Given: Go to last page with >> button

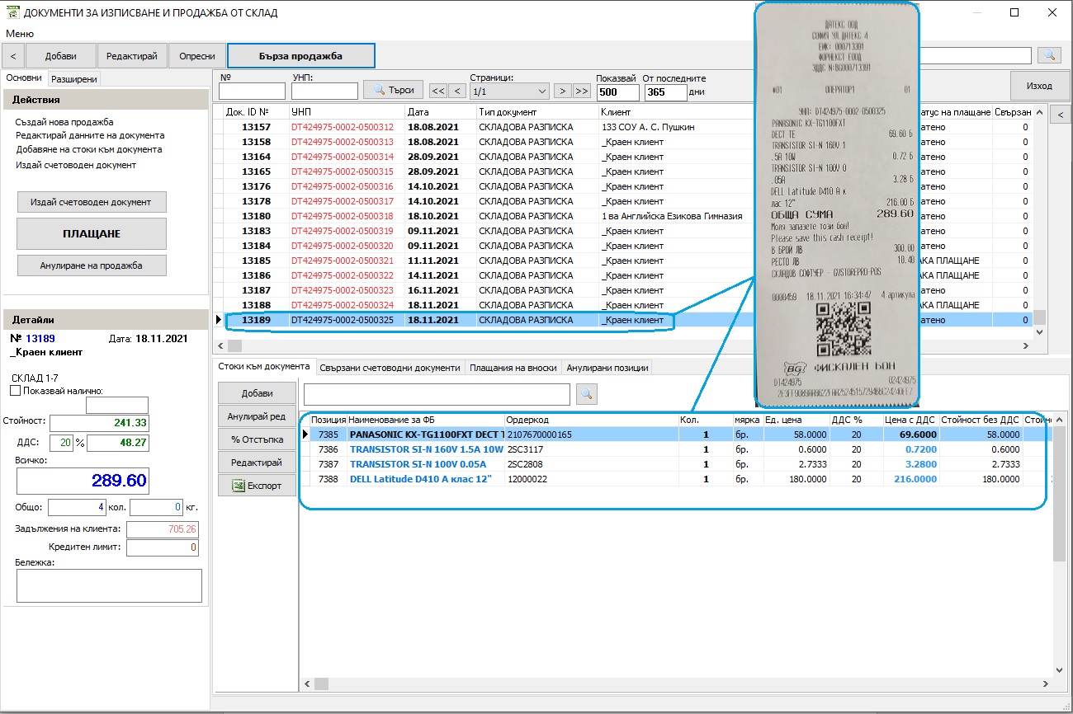Looking at the screenshot, I should 582,91.
